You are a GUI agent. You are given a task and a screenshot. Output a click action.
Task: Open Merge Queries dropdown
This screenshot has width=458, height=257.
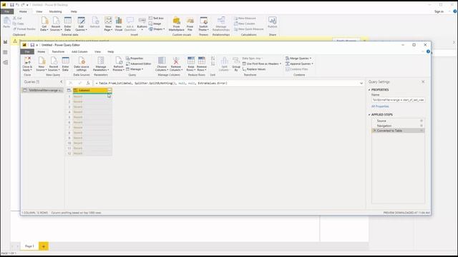[298, 59]
